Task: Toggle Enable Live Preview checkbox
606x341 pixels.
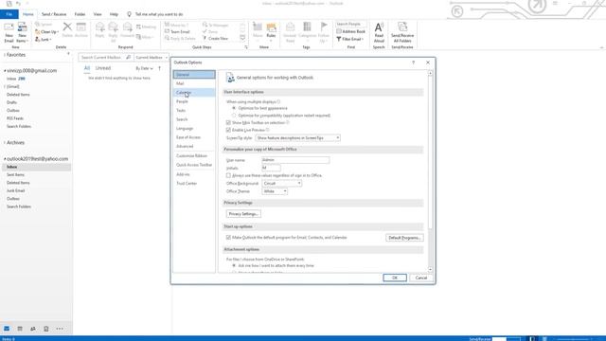Action: [228, 130]
